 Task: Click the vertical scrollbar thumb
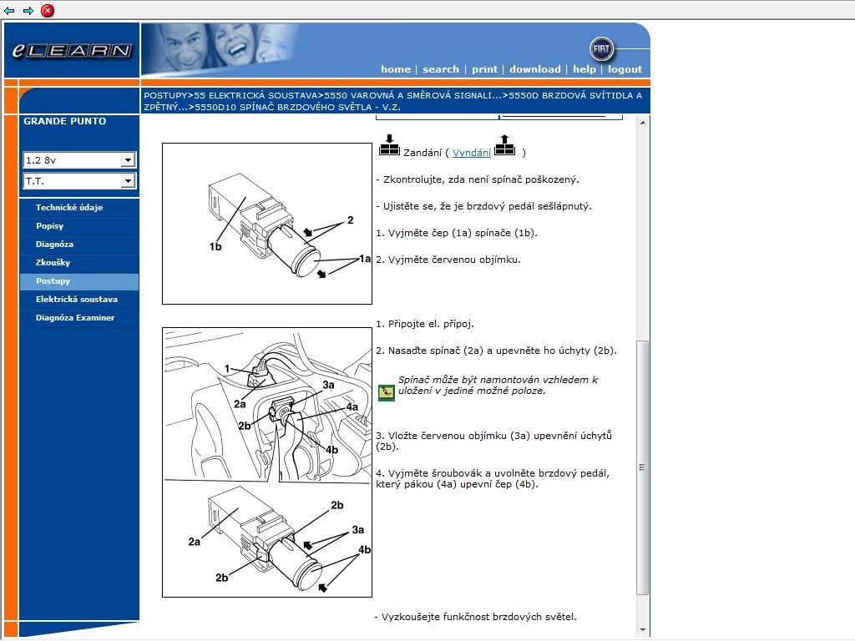[x=642, y=467]
